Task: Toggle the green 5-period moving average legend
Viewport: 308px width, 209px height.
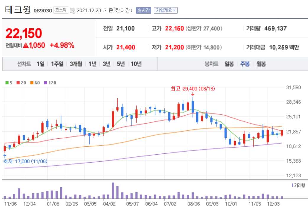Action: coord(9,82)
